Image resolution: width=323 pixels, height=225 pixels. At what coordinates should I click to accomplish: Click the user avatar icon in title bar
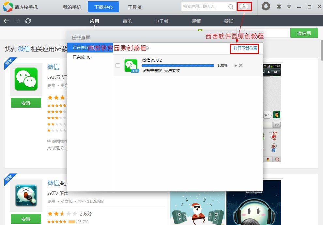[266, 7]
